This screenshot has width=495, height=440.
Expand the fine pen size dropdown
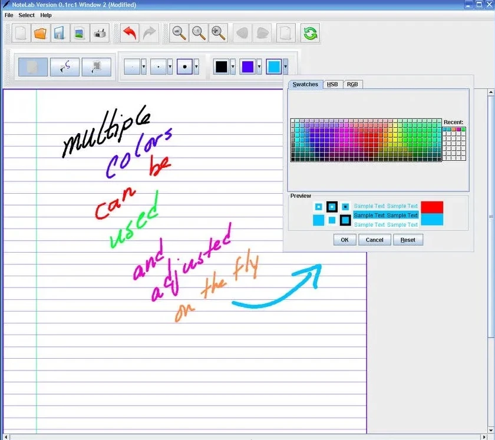click(144, 67)
